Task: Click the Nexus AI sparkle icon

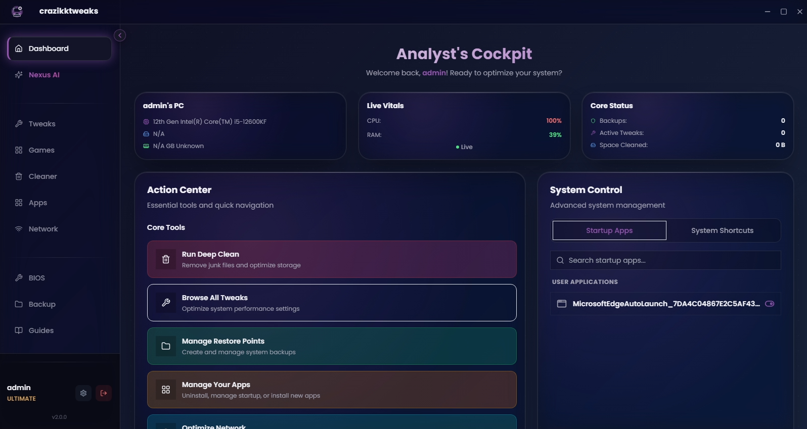Action: point(19,75)
